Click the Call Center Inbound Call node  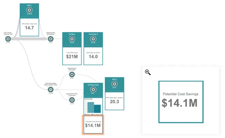pyautogui.click(x=8, y=39)
